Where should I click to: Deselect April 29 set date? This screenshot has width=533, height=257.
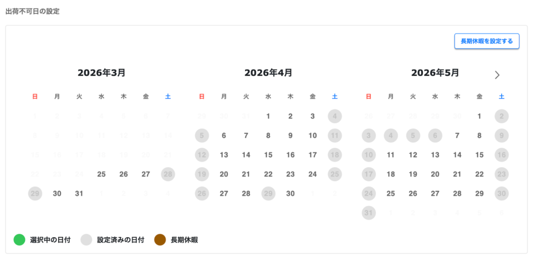(x=268, y=194)
